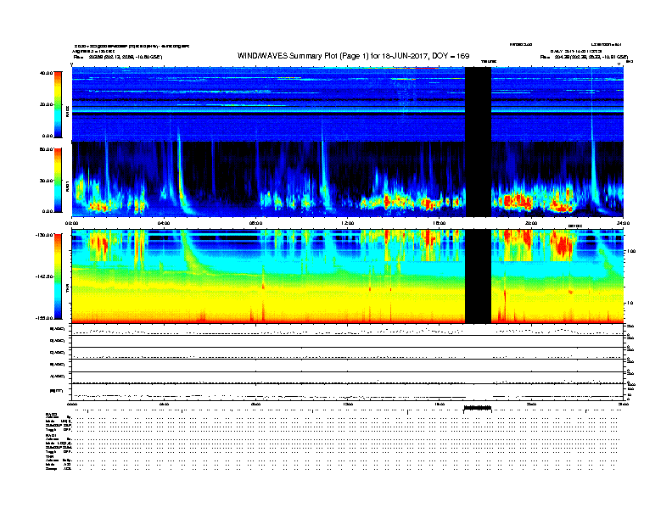Click the 40.00 label on RAD2 color scale
The height and width of the screenshot is (519, 672).
47,73
